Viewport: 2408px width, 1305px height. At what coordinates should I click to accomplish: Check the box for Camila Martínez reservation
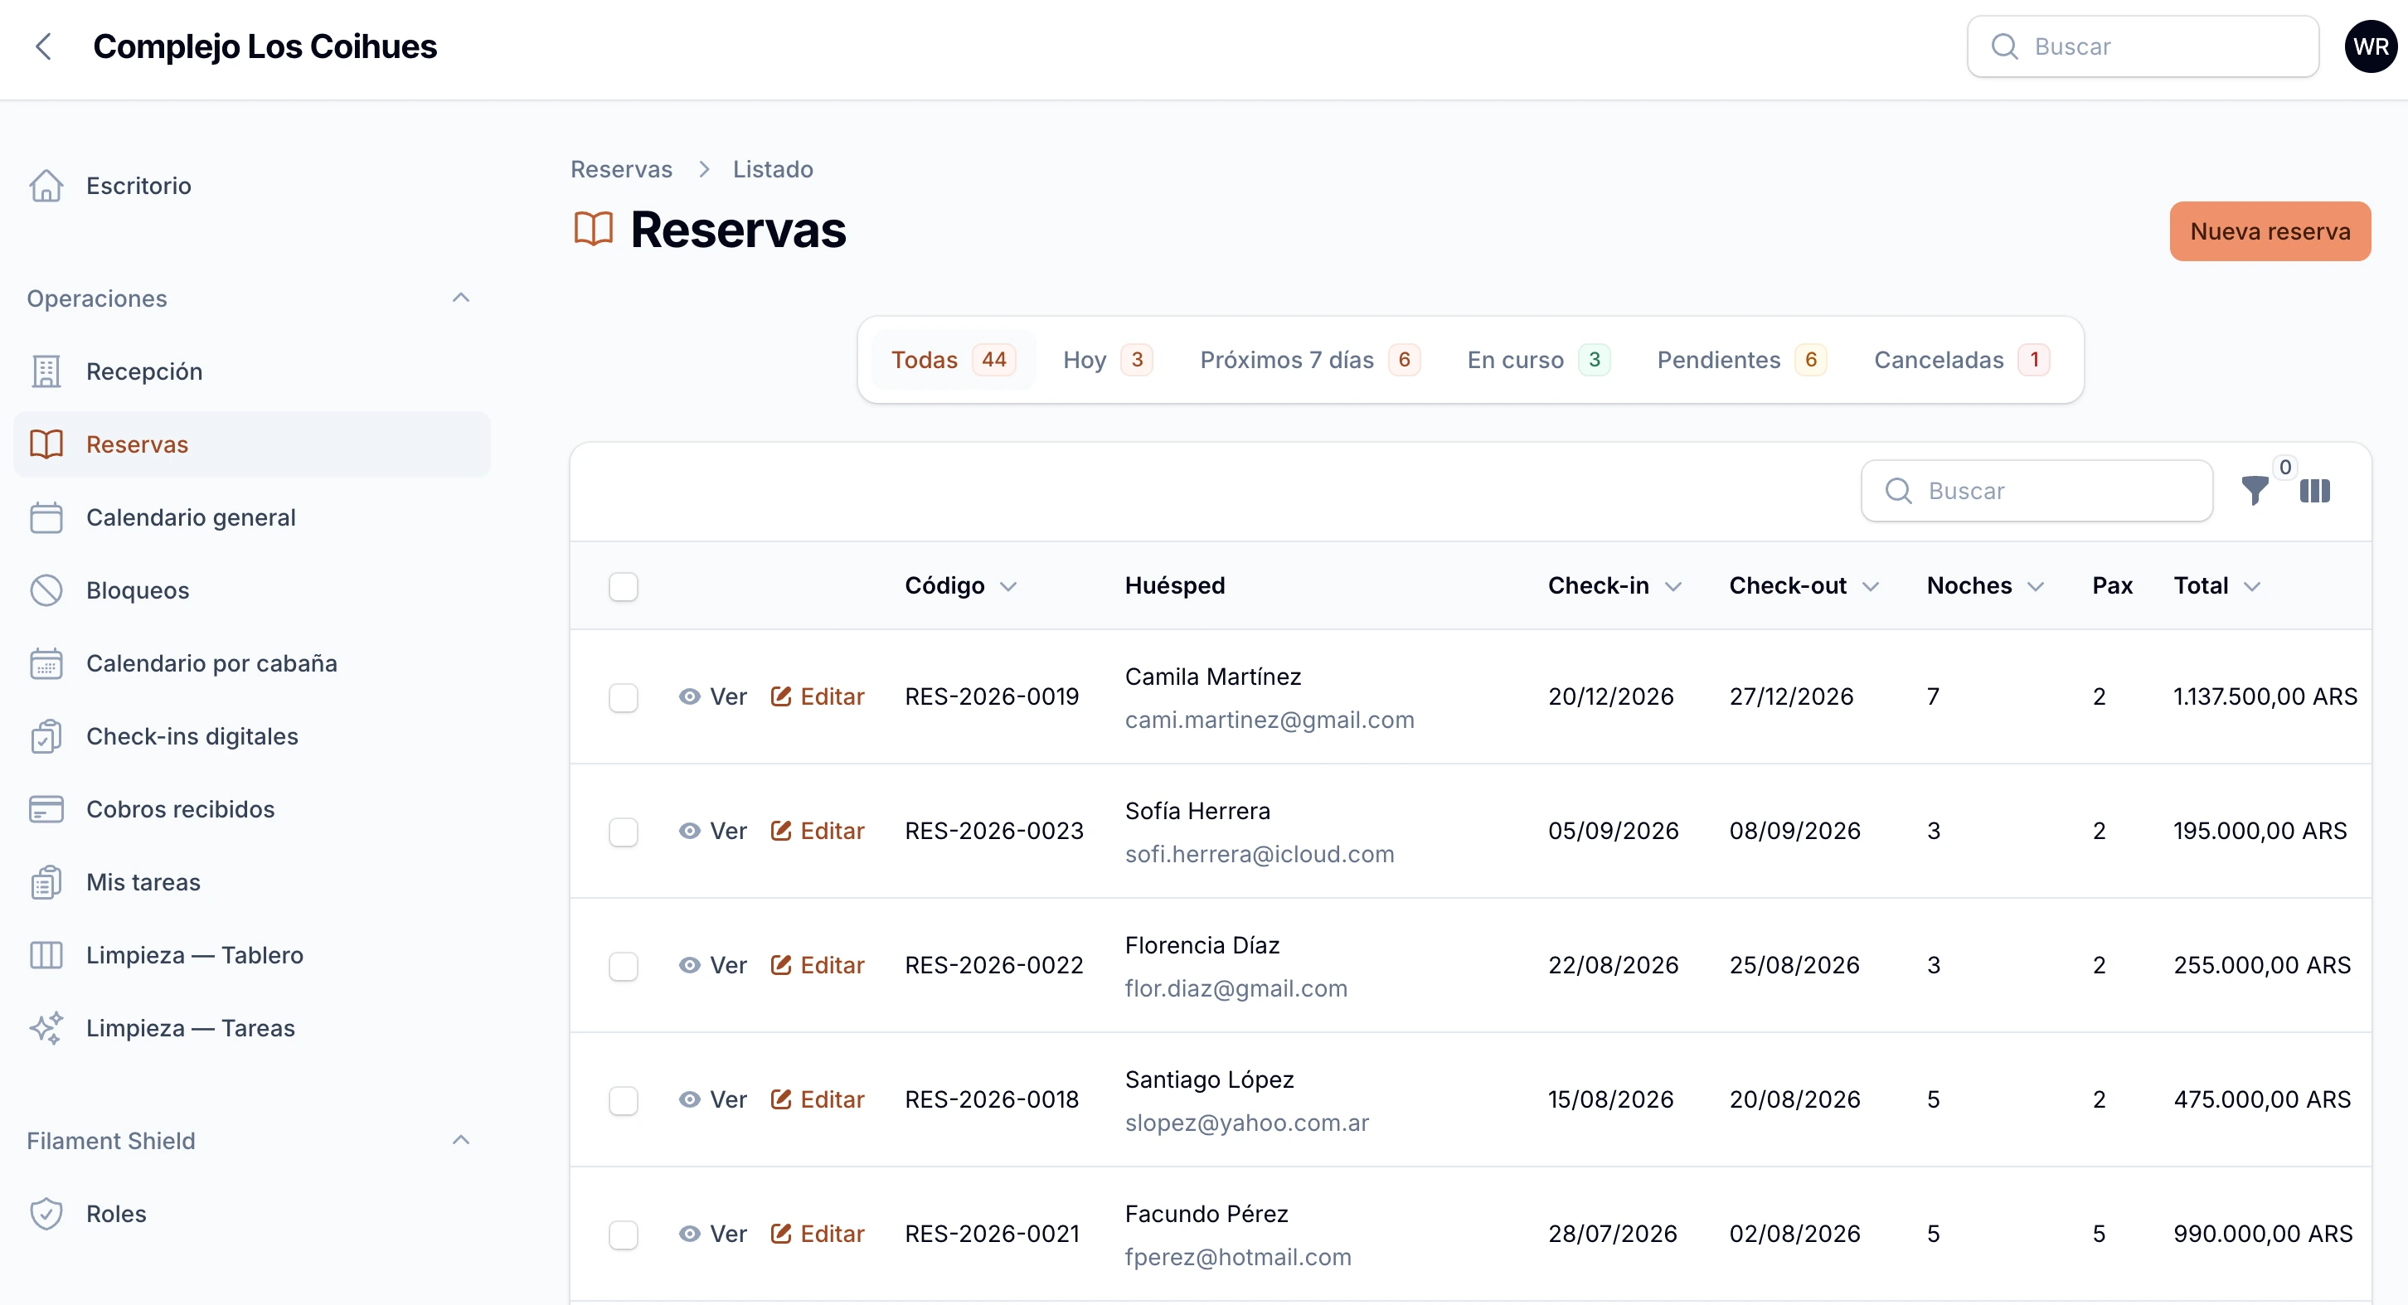624,697
